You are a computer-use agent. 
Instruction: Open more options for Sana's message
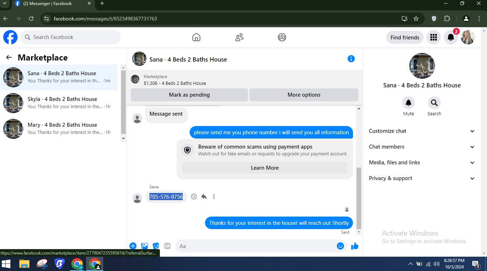[214, 197]
